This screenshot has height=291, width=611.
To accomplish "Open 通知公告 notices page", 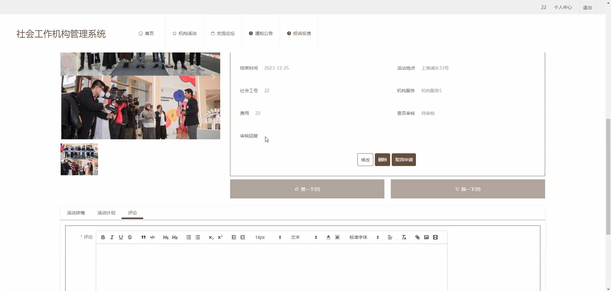I will [261, 33].
